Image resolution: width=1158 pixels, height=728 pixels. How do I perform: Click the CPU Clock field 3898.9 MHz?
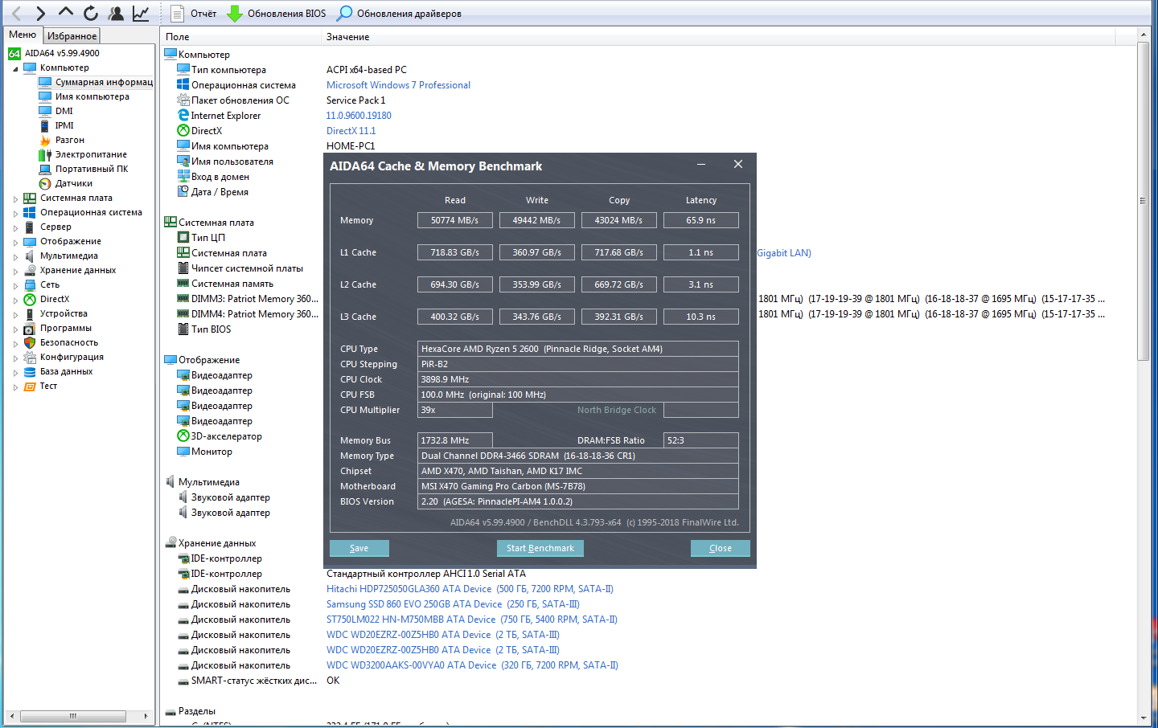tap(578, 379)
